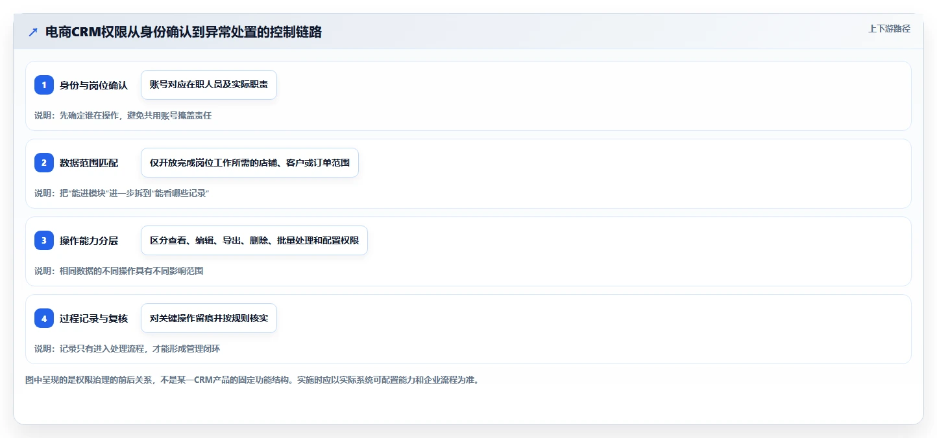Select the 身份与岗位确认 step label
937x438 pixels.
(93, 85)
